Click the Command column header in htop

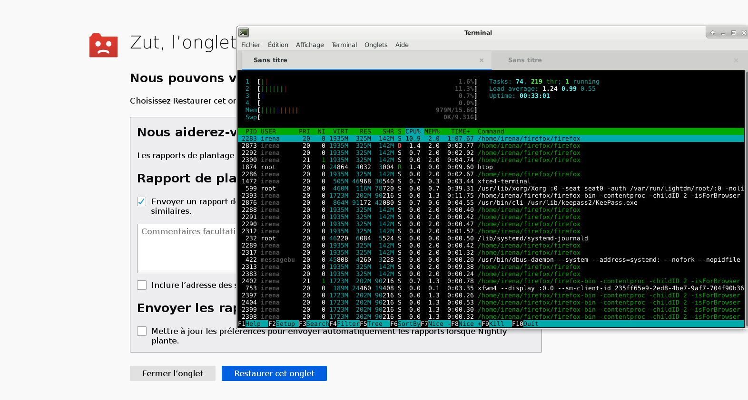point(491,132)
